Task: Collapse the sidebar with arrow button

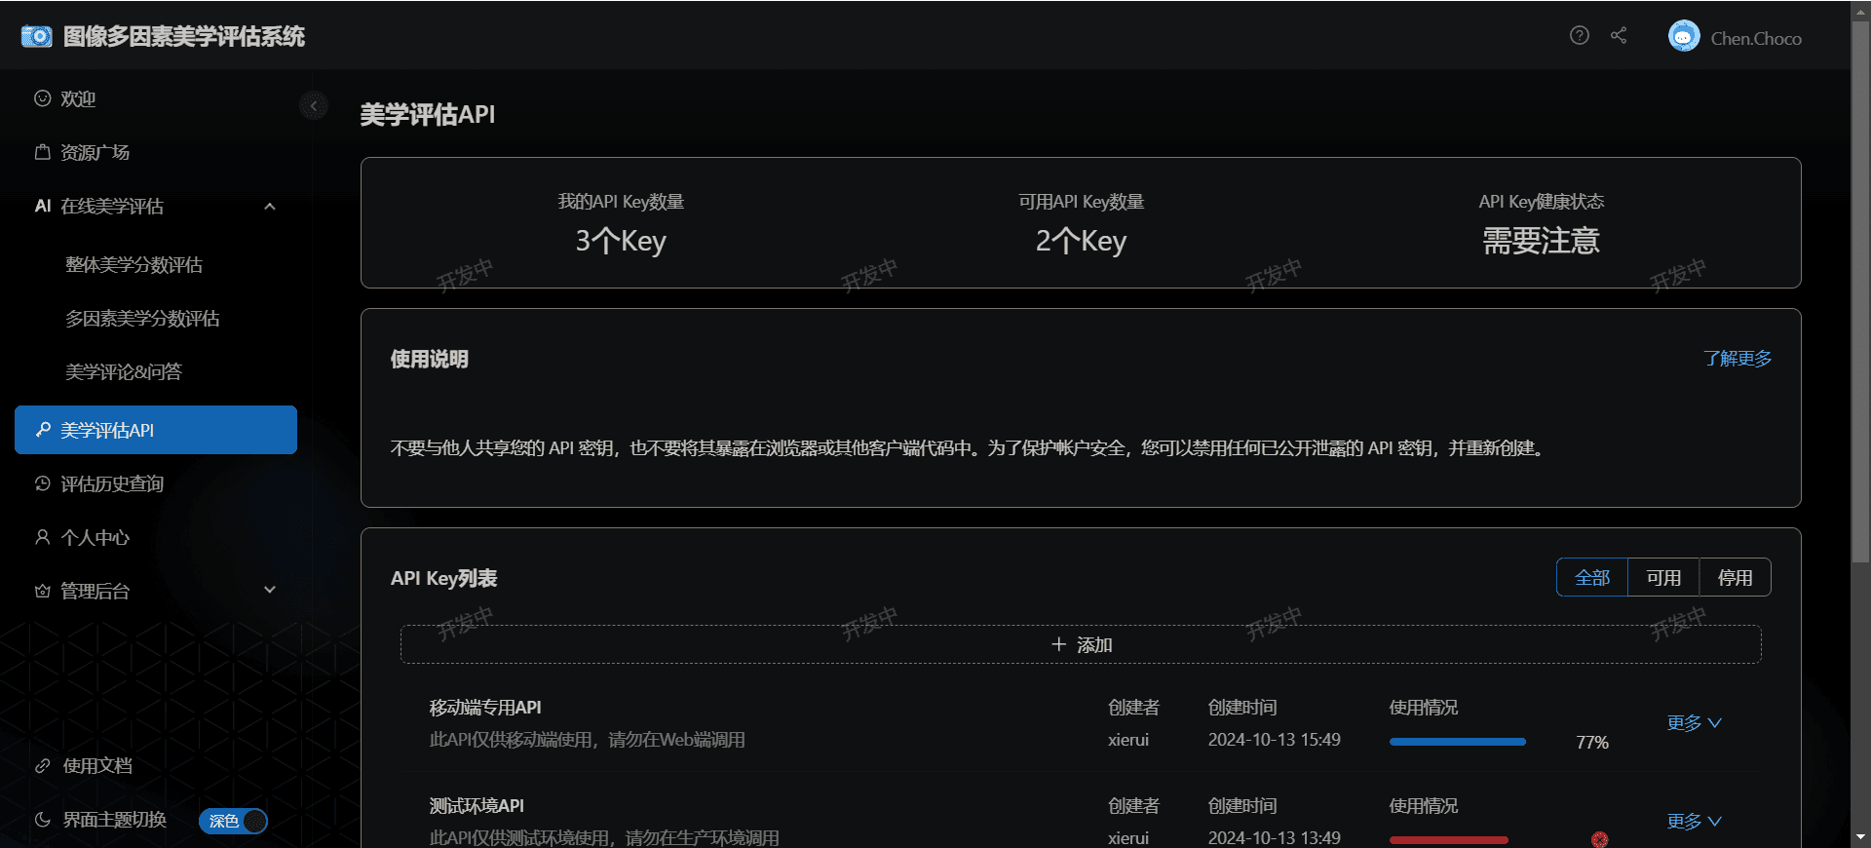Action: pos(313,105)
